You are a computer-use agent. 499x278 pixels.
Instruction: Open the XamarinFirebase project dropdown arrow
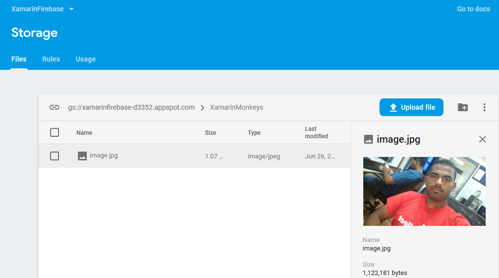point(71,9)
